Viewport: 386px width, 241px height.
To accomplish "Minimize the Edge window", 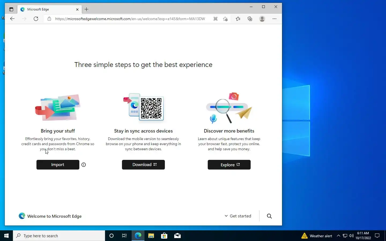I will tap(251, 7).
